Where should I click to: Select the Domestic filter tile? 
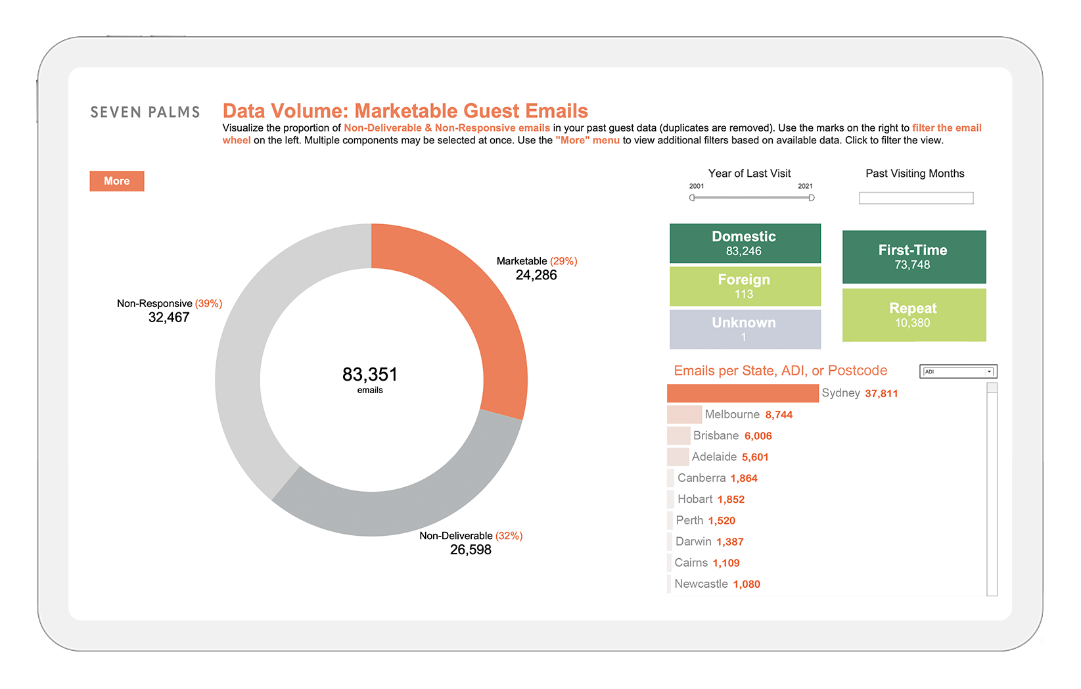point(745,243)
